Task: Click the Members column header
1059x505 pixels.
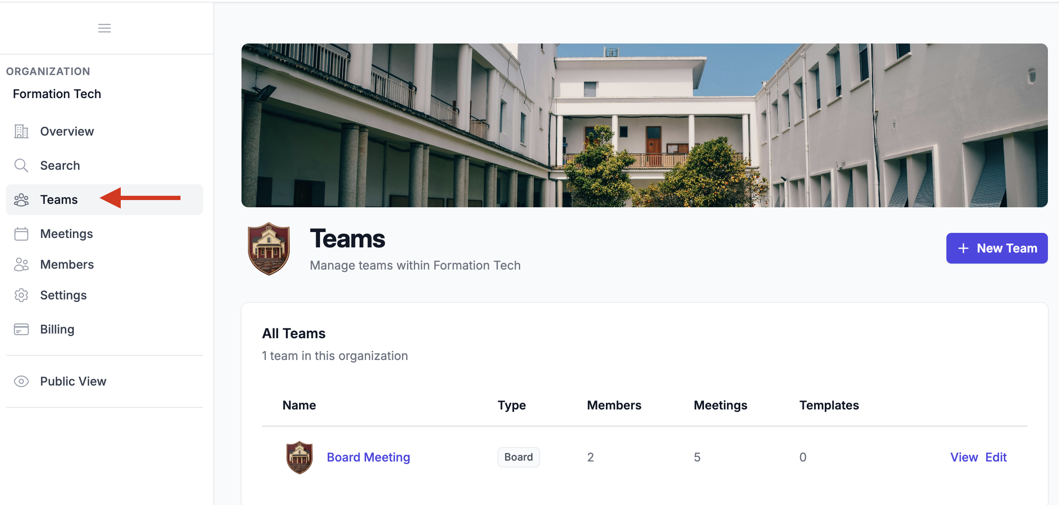Action: click(x=614, y=405)
